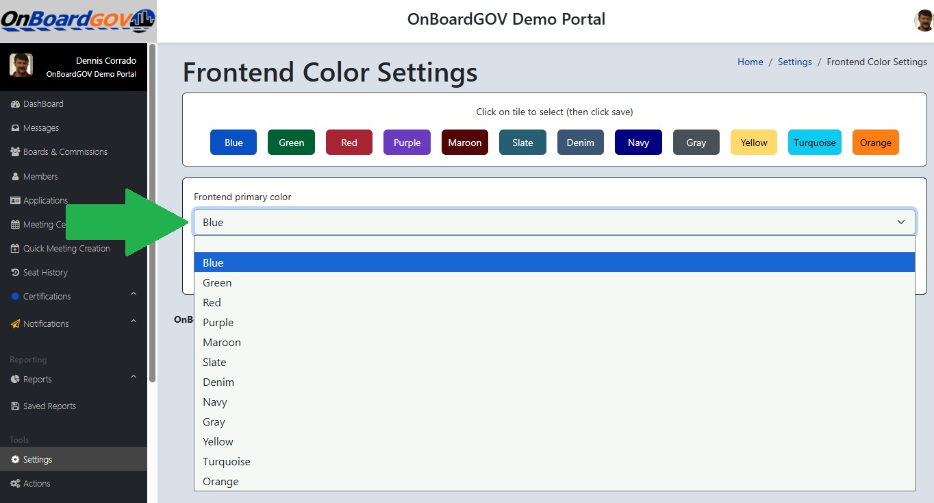Select the Turquoise color tile
Screen dimensions: 934x503
pos(815,143)
